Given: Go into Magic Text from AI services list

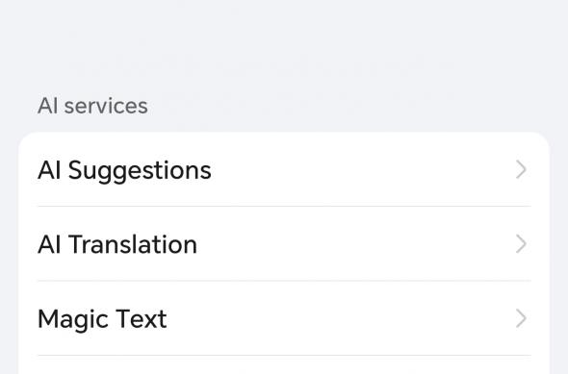Looking at the screenshot, I should pos(284,318).
